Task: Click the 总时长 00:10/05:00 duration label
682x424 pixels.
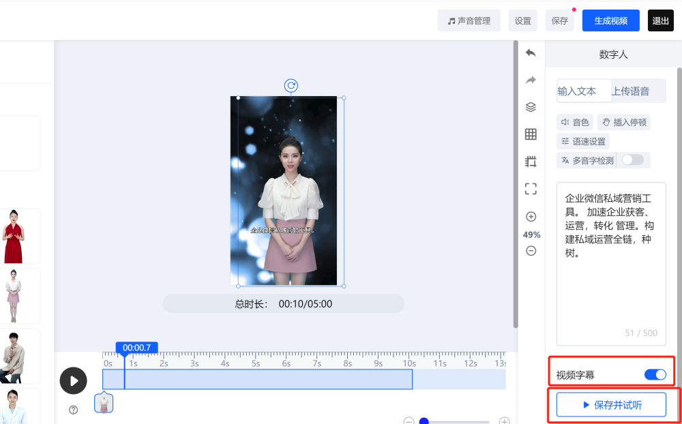Action: click(283, 303)
